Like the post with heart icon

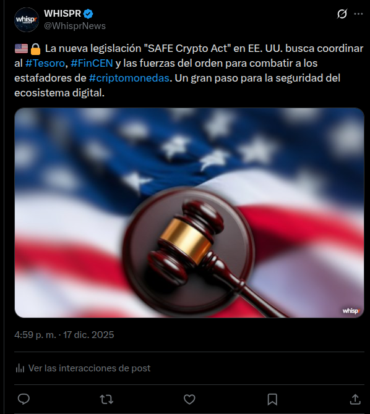189,399
